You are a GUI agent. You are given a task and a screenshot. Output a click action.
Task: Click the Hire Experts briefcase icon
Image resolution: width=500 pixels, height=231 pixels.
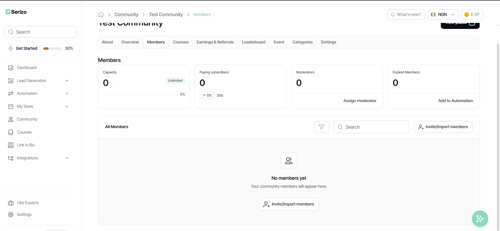11,203
